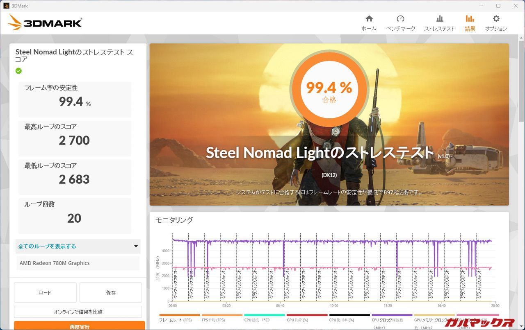Open the Home (ホーム) house icon
525x330 pixels.
click(x=369, y=19)
